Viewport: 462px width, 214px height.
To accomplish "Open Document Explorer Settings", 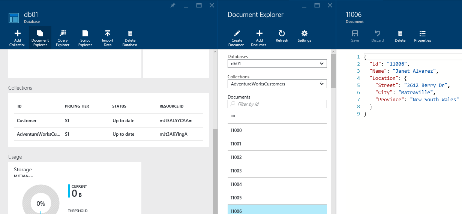I will pyautogui.click(x=304, y=36).
